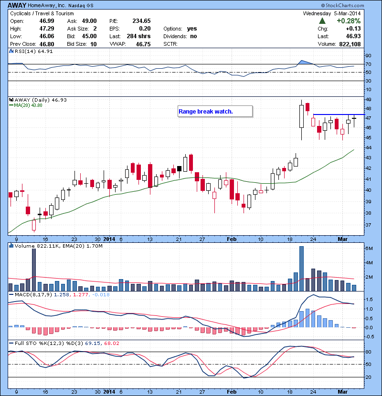Click the 'Nasdaq GS' exchange label
Screen dimensions: 382x396
(81, 5)
